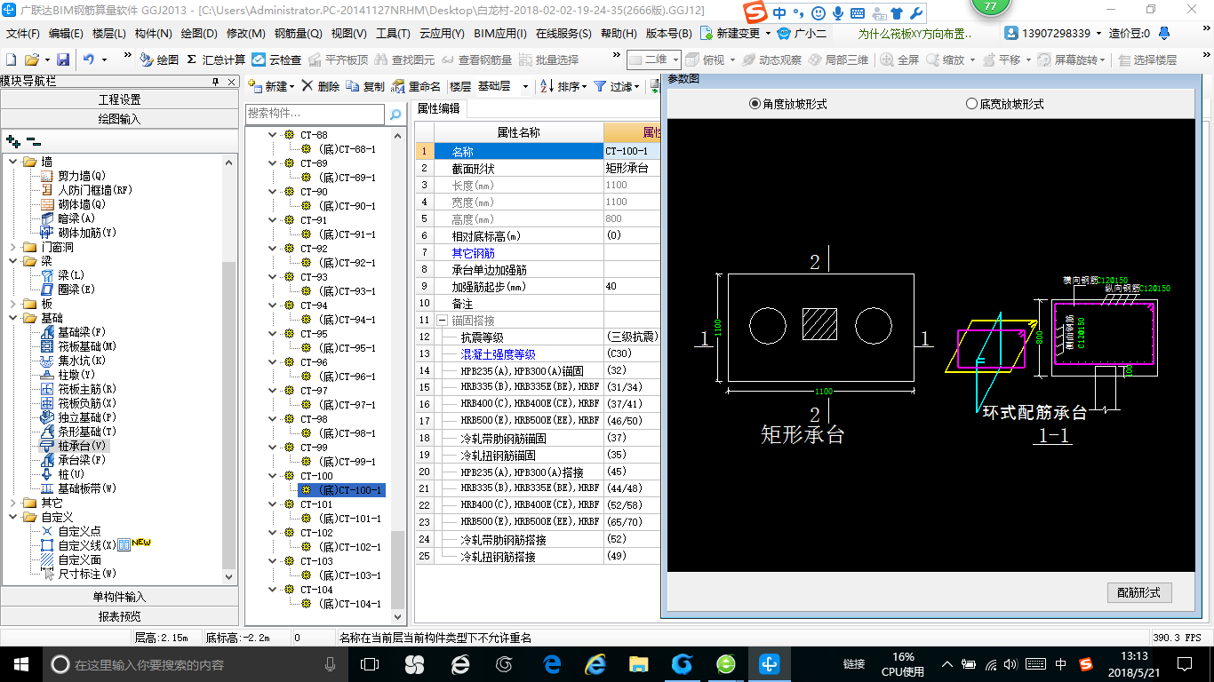Open the 过滤 filter dropdown
The width and height of the screenshot is (1214, 682).
point(616,86)
